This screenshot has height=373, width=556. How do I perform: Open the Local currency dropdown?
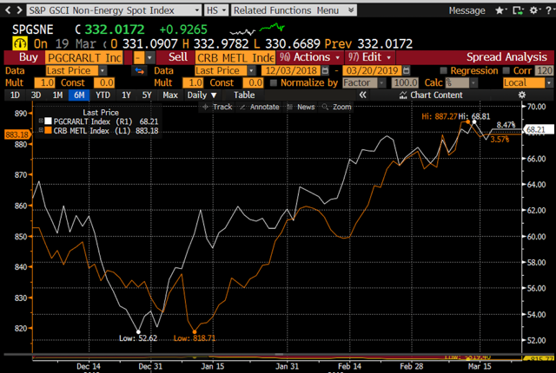(527, 82)
